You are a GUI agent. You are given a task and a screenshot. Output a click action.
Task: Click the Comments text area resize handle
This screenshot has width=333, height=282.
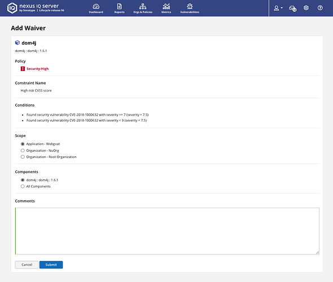[x=317, y=253]
